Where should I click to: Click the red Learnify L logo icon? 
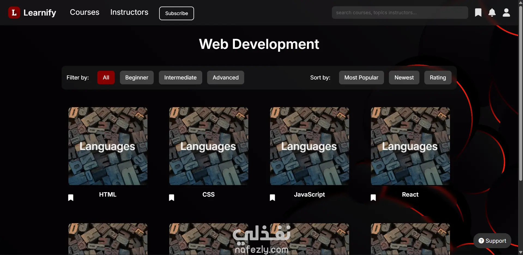(14, 13)
